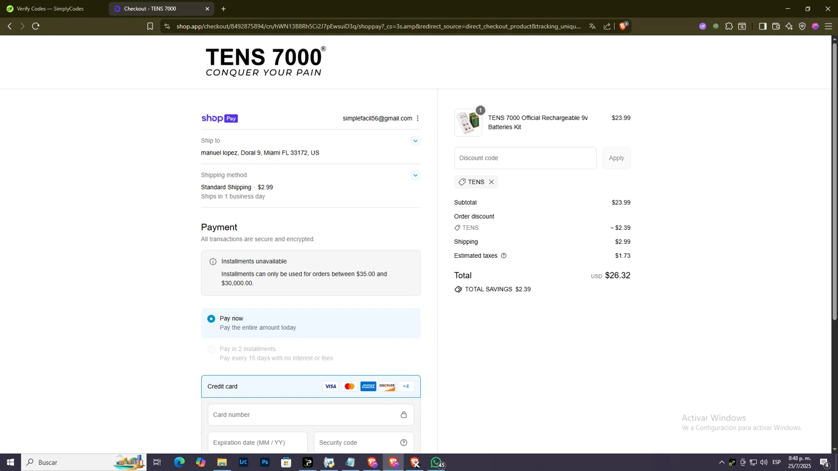Open Task View on the taskbar
Viewport: 838px width, 471px height.
click(157, 462)
